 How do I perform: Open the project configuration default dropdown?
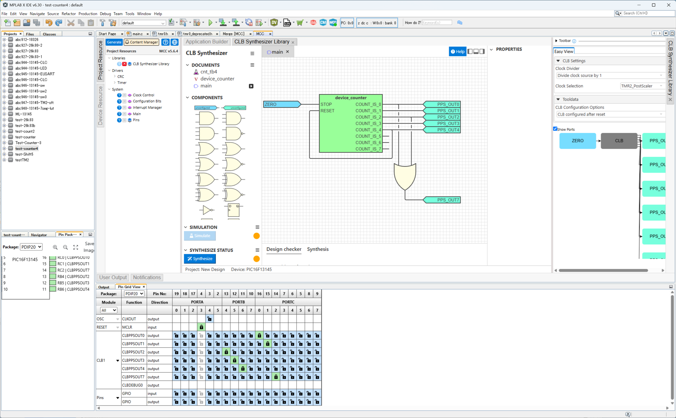143,23
